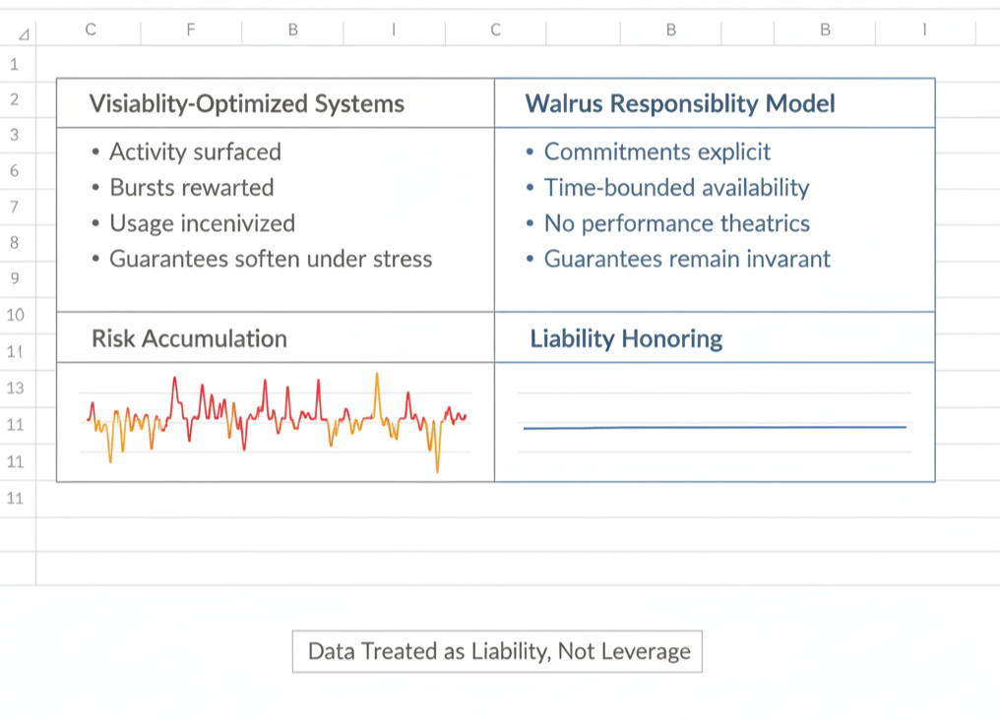Select row 13 header
Image resolution: width=1000 pixels, height=721 pixels.
coord(15,388)
